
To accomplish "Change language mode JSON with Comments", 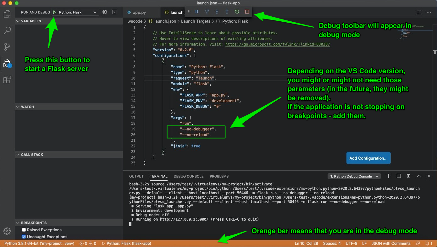I will (391, 244).
